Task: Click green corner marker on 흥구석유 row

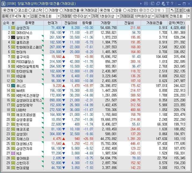Action: (x=43, y=55)
